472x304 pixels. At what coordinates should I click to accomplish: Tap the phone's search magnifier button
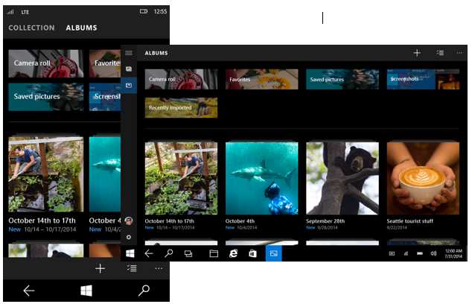tap(144, 291)
